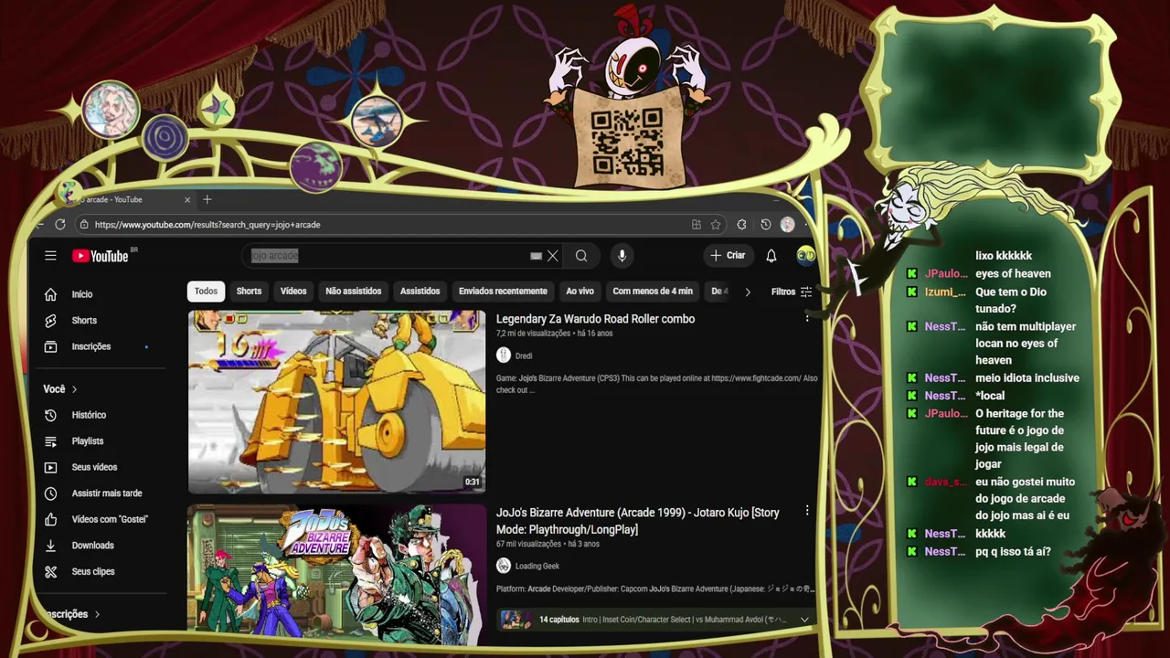Click chat message 'eyes of heaven'
This screenshot has height=658, width=1170.
pos(1013,273)
